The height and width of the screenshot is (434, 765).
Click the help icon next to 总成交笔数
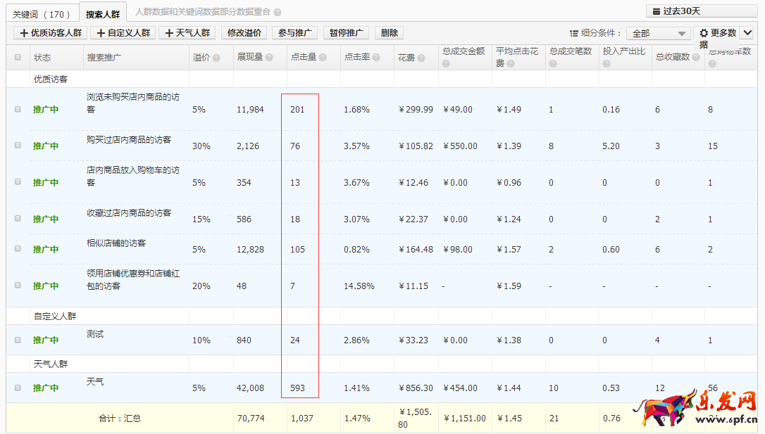553,64
